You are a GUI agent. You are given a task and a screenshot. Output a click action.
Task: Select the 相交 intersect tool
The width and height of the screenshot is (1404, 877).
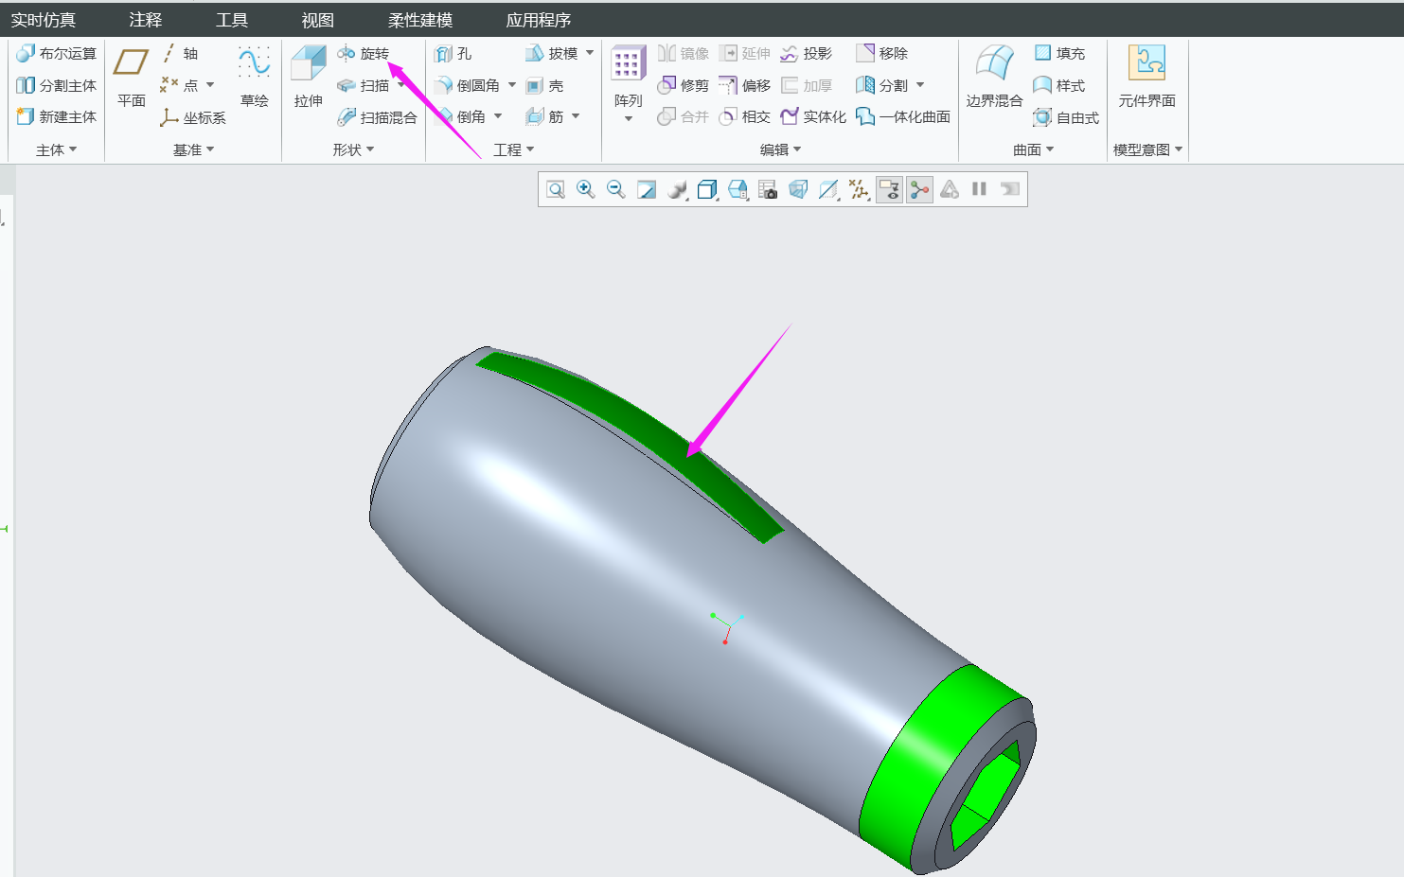pyautogui.click(x=744, y=117)
